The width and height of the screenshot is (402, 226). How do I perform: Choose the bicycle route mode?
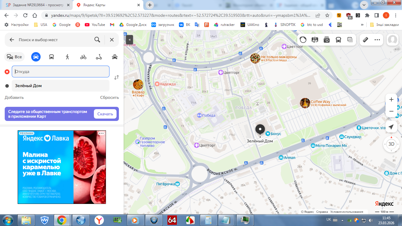83,57
